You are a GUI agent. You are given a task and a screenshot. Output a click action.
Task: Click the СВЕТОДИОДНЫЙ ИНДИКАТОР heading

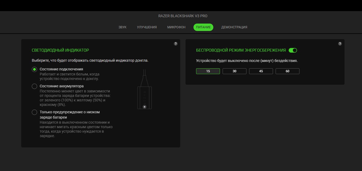[60, 50]
